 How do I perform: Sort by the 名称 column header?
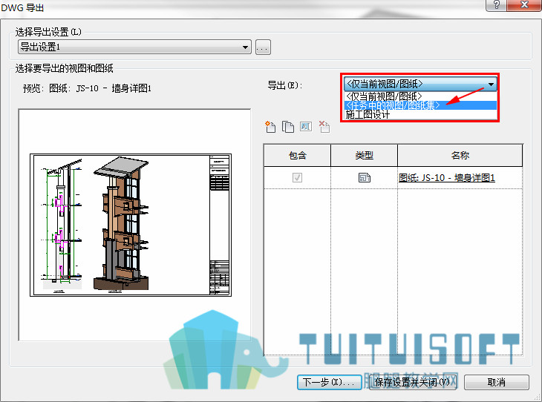pos(460,156)
